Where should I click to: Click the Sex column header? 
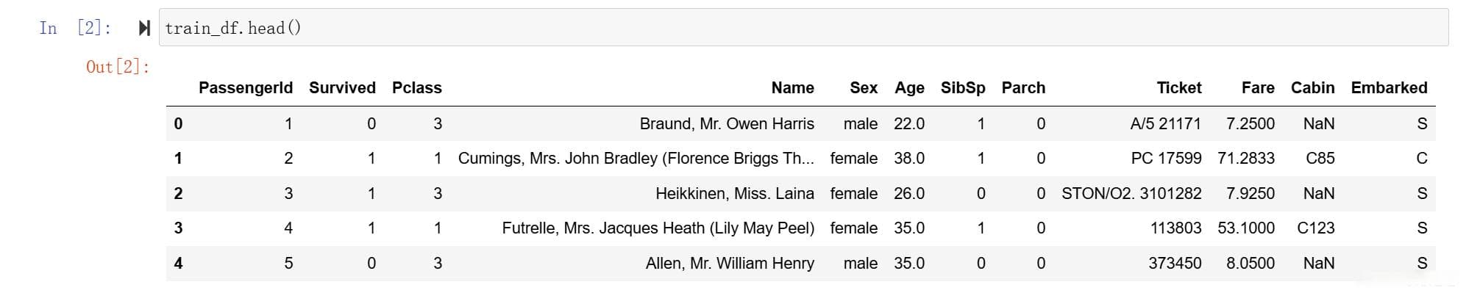pos(864,88)
